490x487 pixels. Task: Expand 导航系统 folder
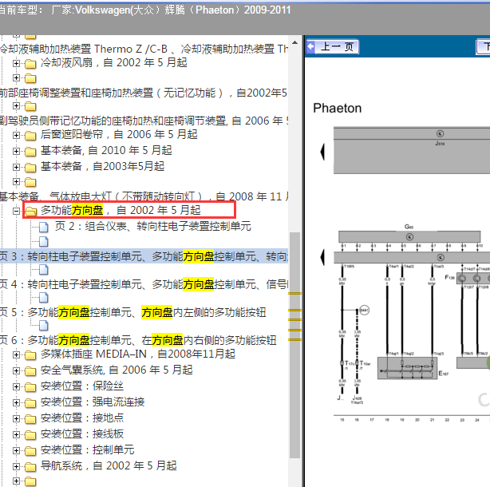coord(16,466)
